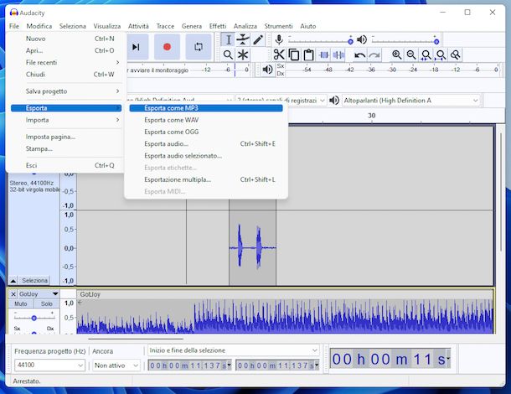Open the Analizza menu
This screenshot has height=394, width=511.
pos(245,26)
